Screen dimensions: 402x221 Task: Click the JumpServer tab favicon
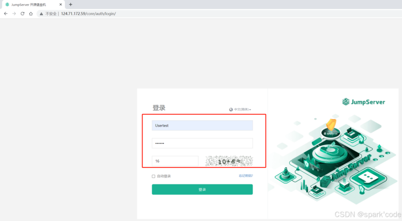tap(7, 4)
